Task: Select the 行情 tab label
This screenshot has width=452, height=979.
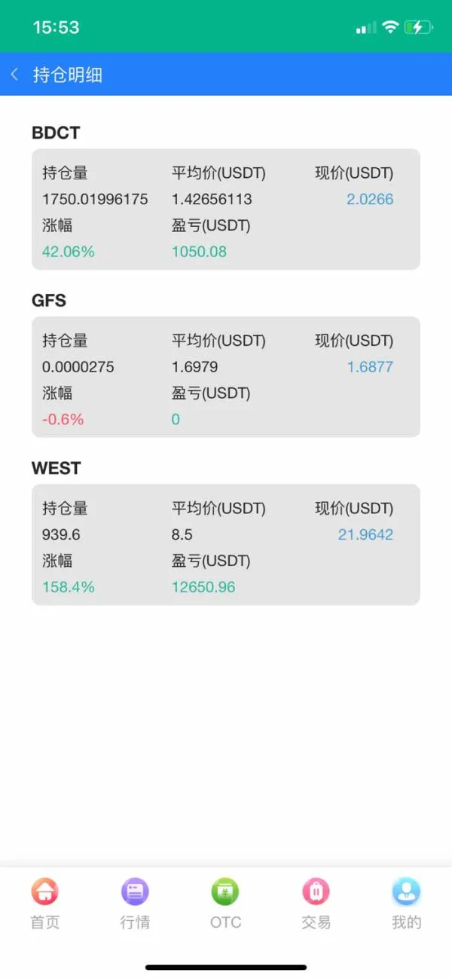Action: [135, 922]
